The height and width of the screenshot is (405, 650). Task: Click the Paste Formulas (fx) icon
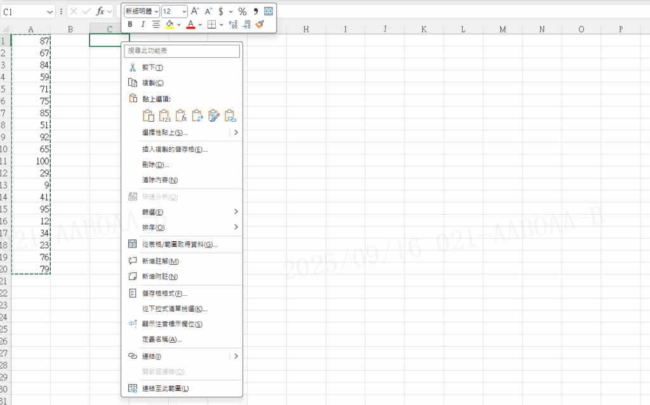point(181,116)
